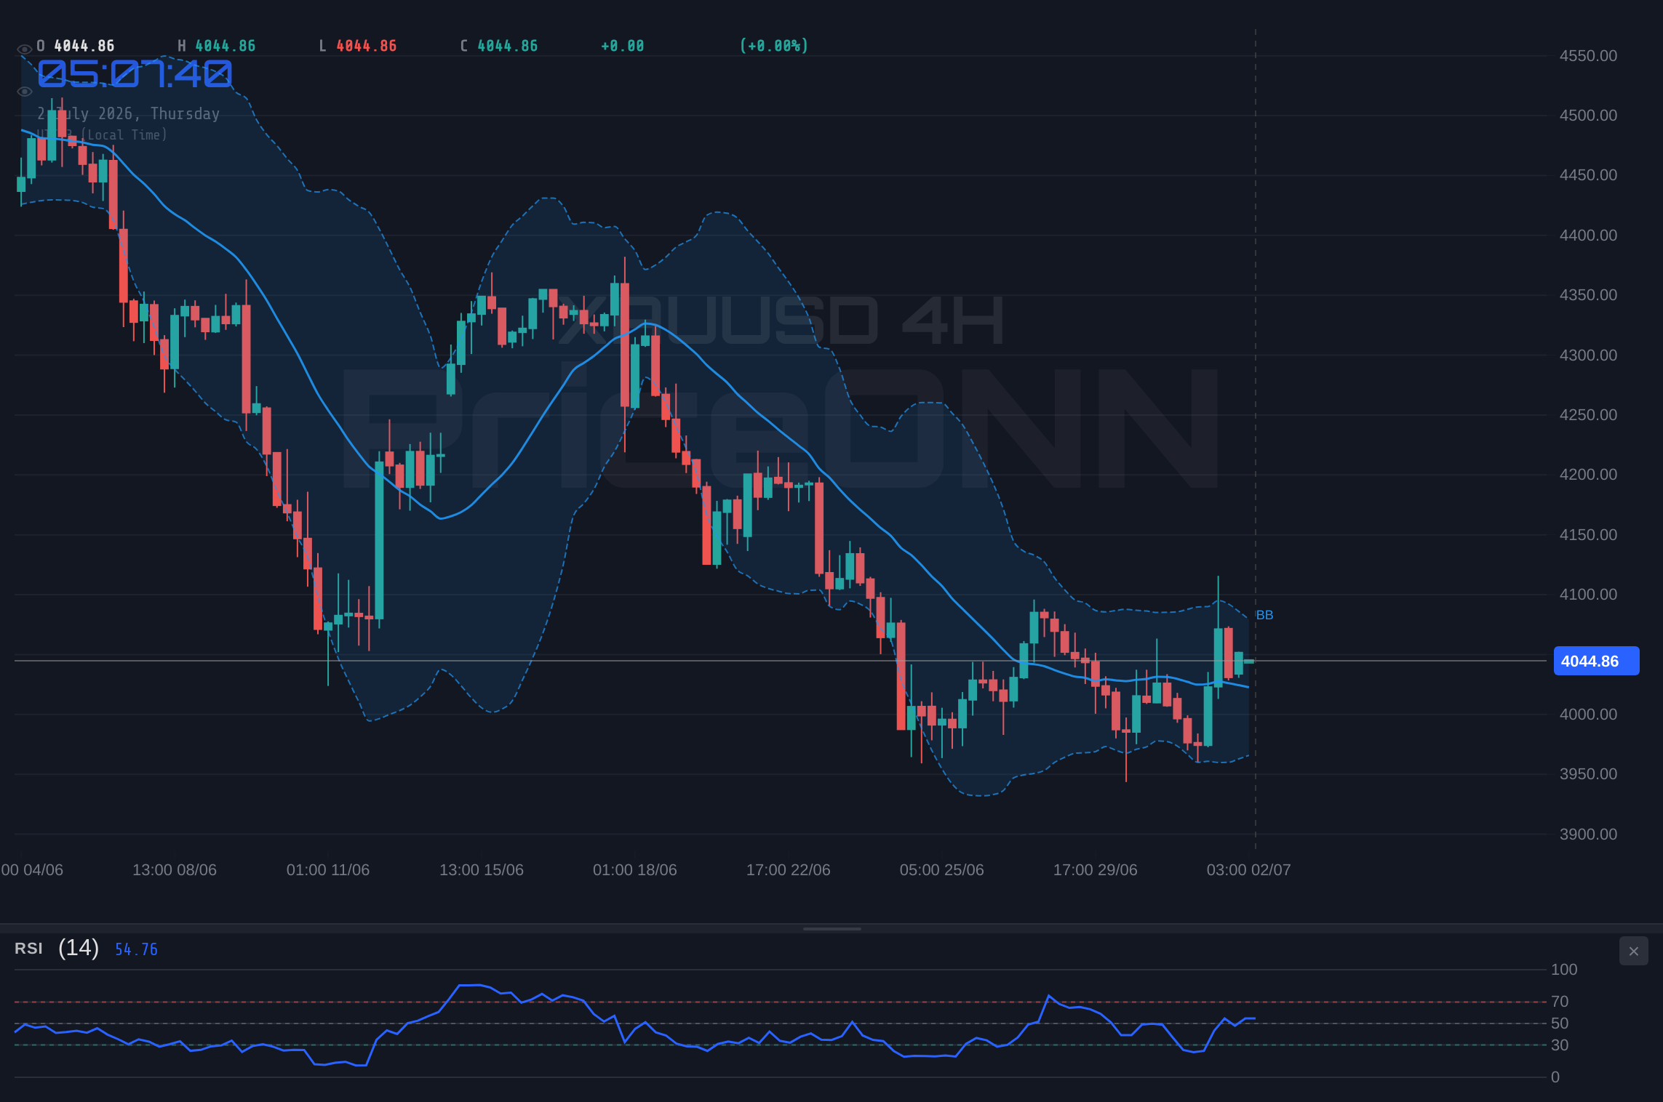Click the 4450.00 price axis label
This screenshot has height=1102, width=1663.
1588,175
